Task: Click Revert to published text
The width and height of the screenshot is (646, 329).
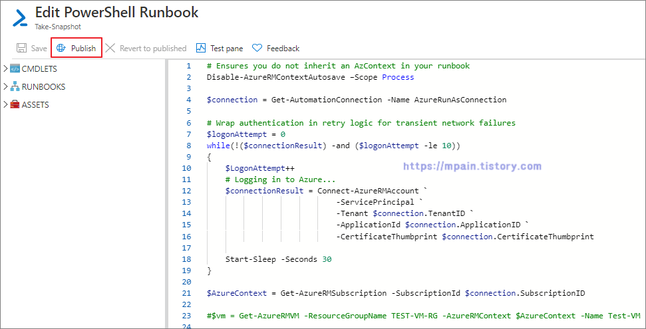Action: [153, 49]
